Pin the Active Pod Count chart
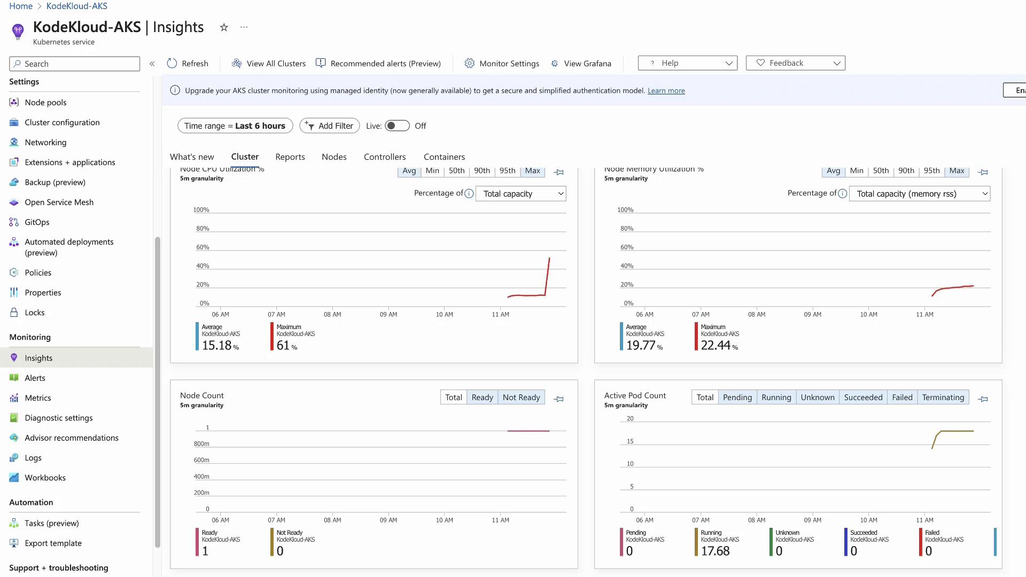The width and height of the screenshot is (1026, 577). click(x=983, y=399)
